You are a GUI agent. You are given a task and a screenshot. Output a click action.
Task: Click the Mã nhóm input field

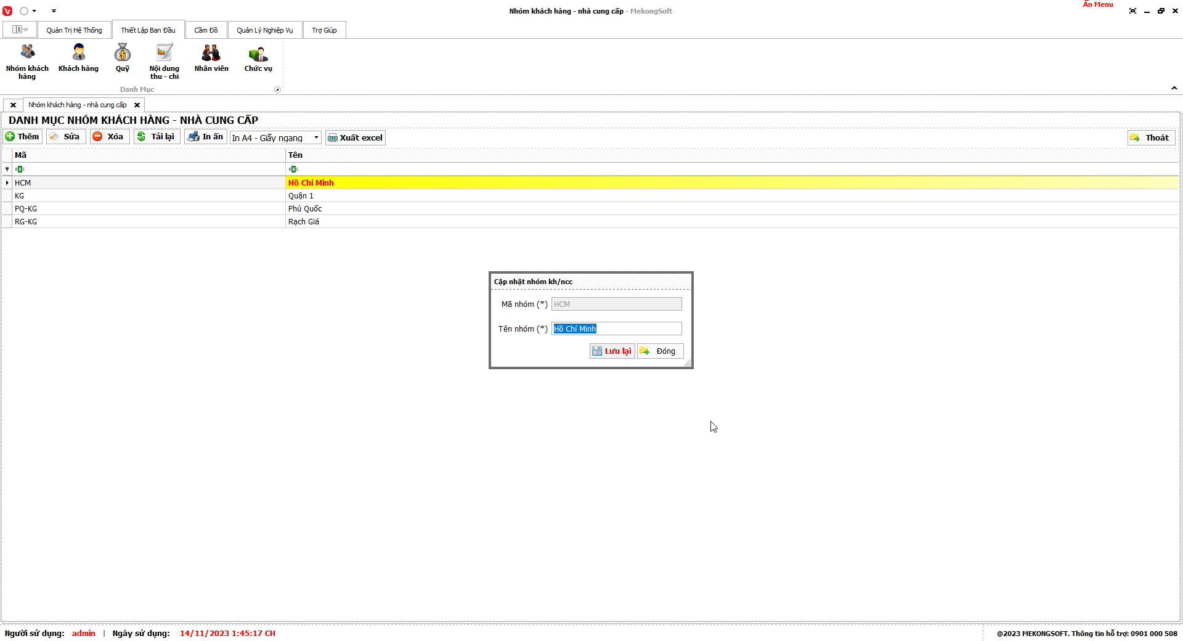pyautogui.click(x=617, y=304)
